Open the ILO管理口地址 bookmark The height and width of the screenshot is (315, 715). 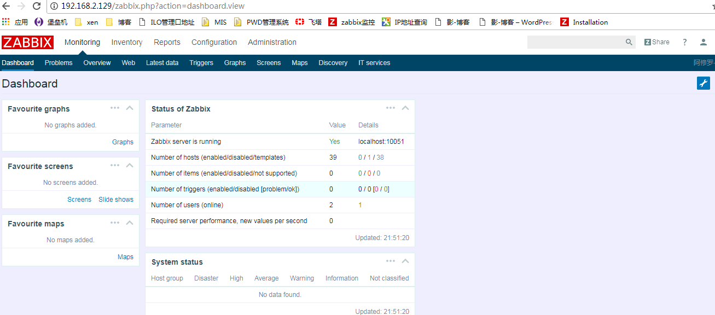coord(167,22)
